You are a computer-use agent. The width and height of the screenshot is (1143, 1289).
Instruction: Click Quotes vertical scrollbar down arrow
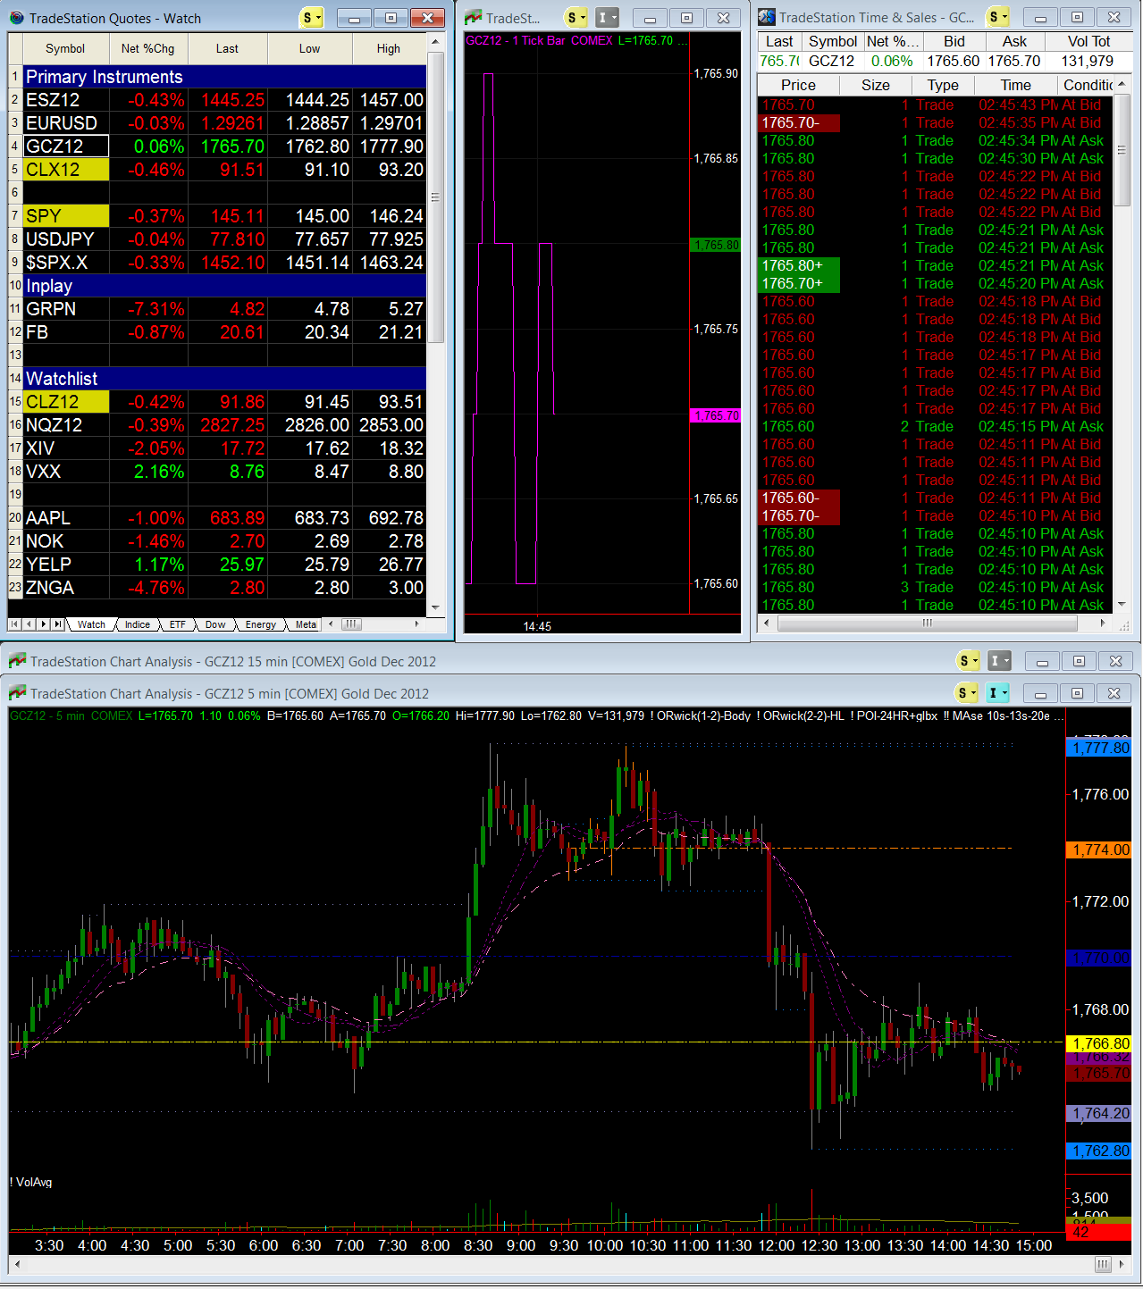pos(436,607)
